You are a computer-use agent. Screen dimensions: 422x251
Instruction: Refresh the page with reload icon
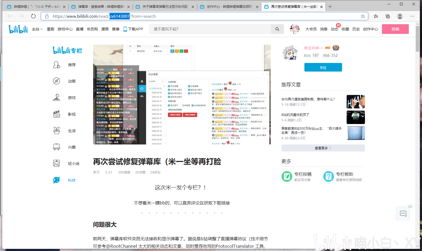pyautogui.click(x=33, y=16)
